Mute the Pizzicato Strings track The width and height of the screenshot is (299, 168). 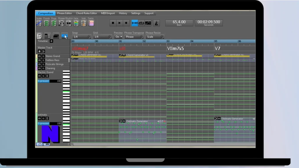(x=39, y=64)
